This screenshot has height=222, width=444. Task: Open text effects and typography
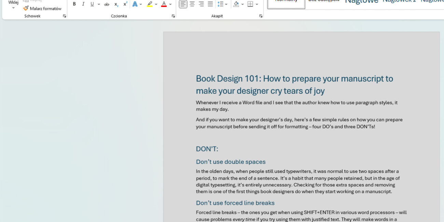135,4
